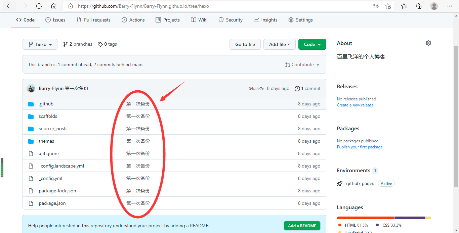Click Create a new release link
The image size is (459, 233).
click(355, 105)
